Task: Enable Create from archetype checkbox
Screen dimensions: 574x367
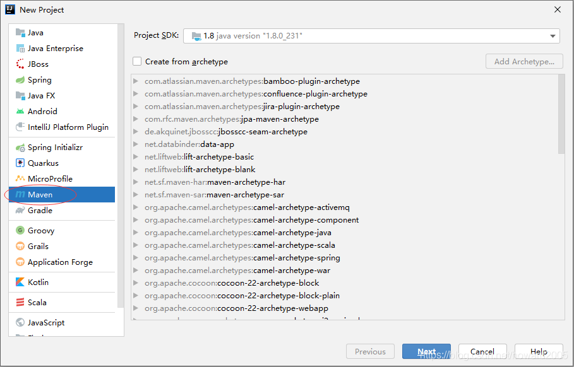Action: click(137, 61)
